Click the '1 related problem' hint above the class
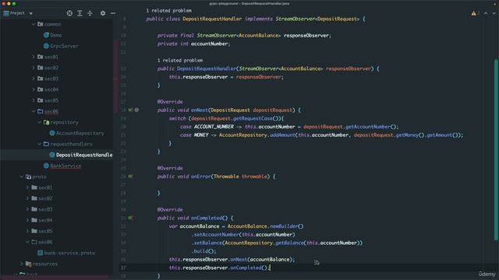Image resolution: width=499 pixels, height=280 pixels. pyautogui.click(x=168, y=10)
